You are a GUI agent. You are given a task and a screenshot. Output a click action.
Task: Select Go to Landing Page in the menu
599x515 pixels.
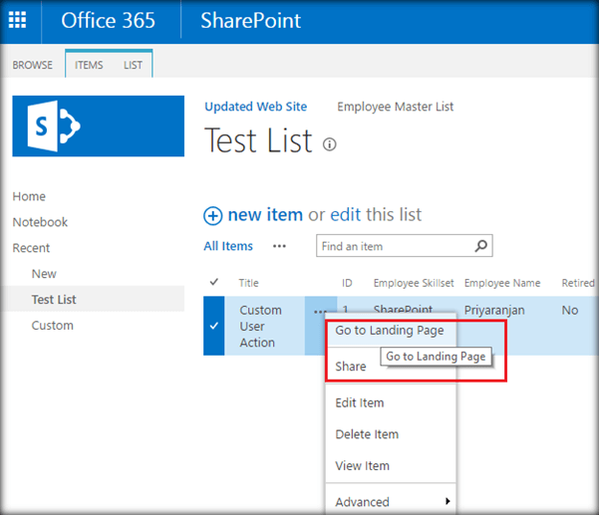pos(389,331)
